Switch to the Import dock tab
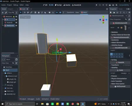132x106 pixels. [x=11, y=9]
